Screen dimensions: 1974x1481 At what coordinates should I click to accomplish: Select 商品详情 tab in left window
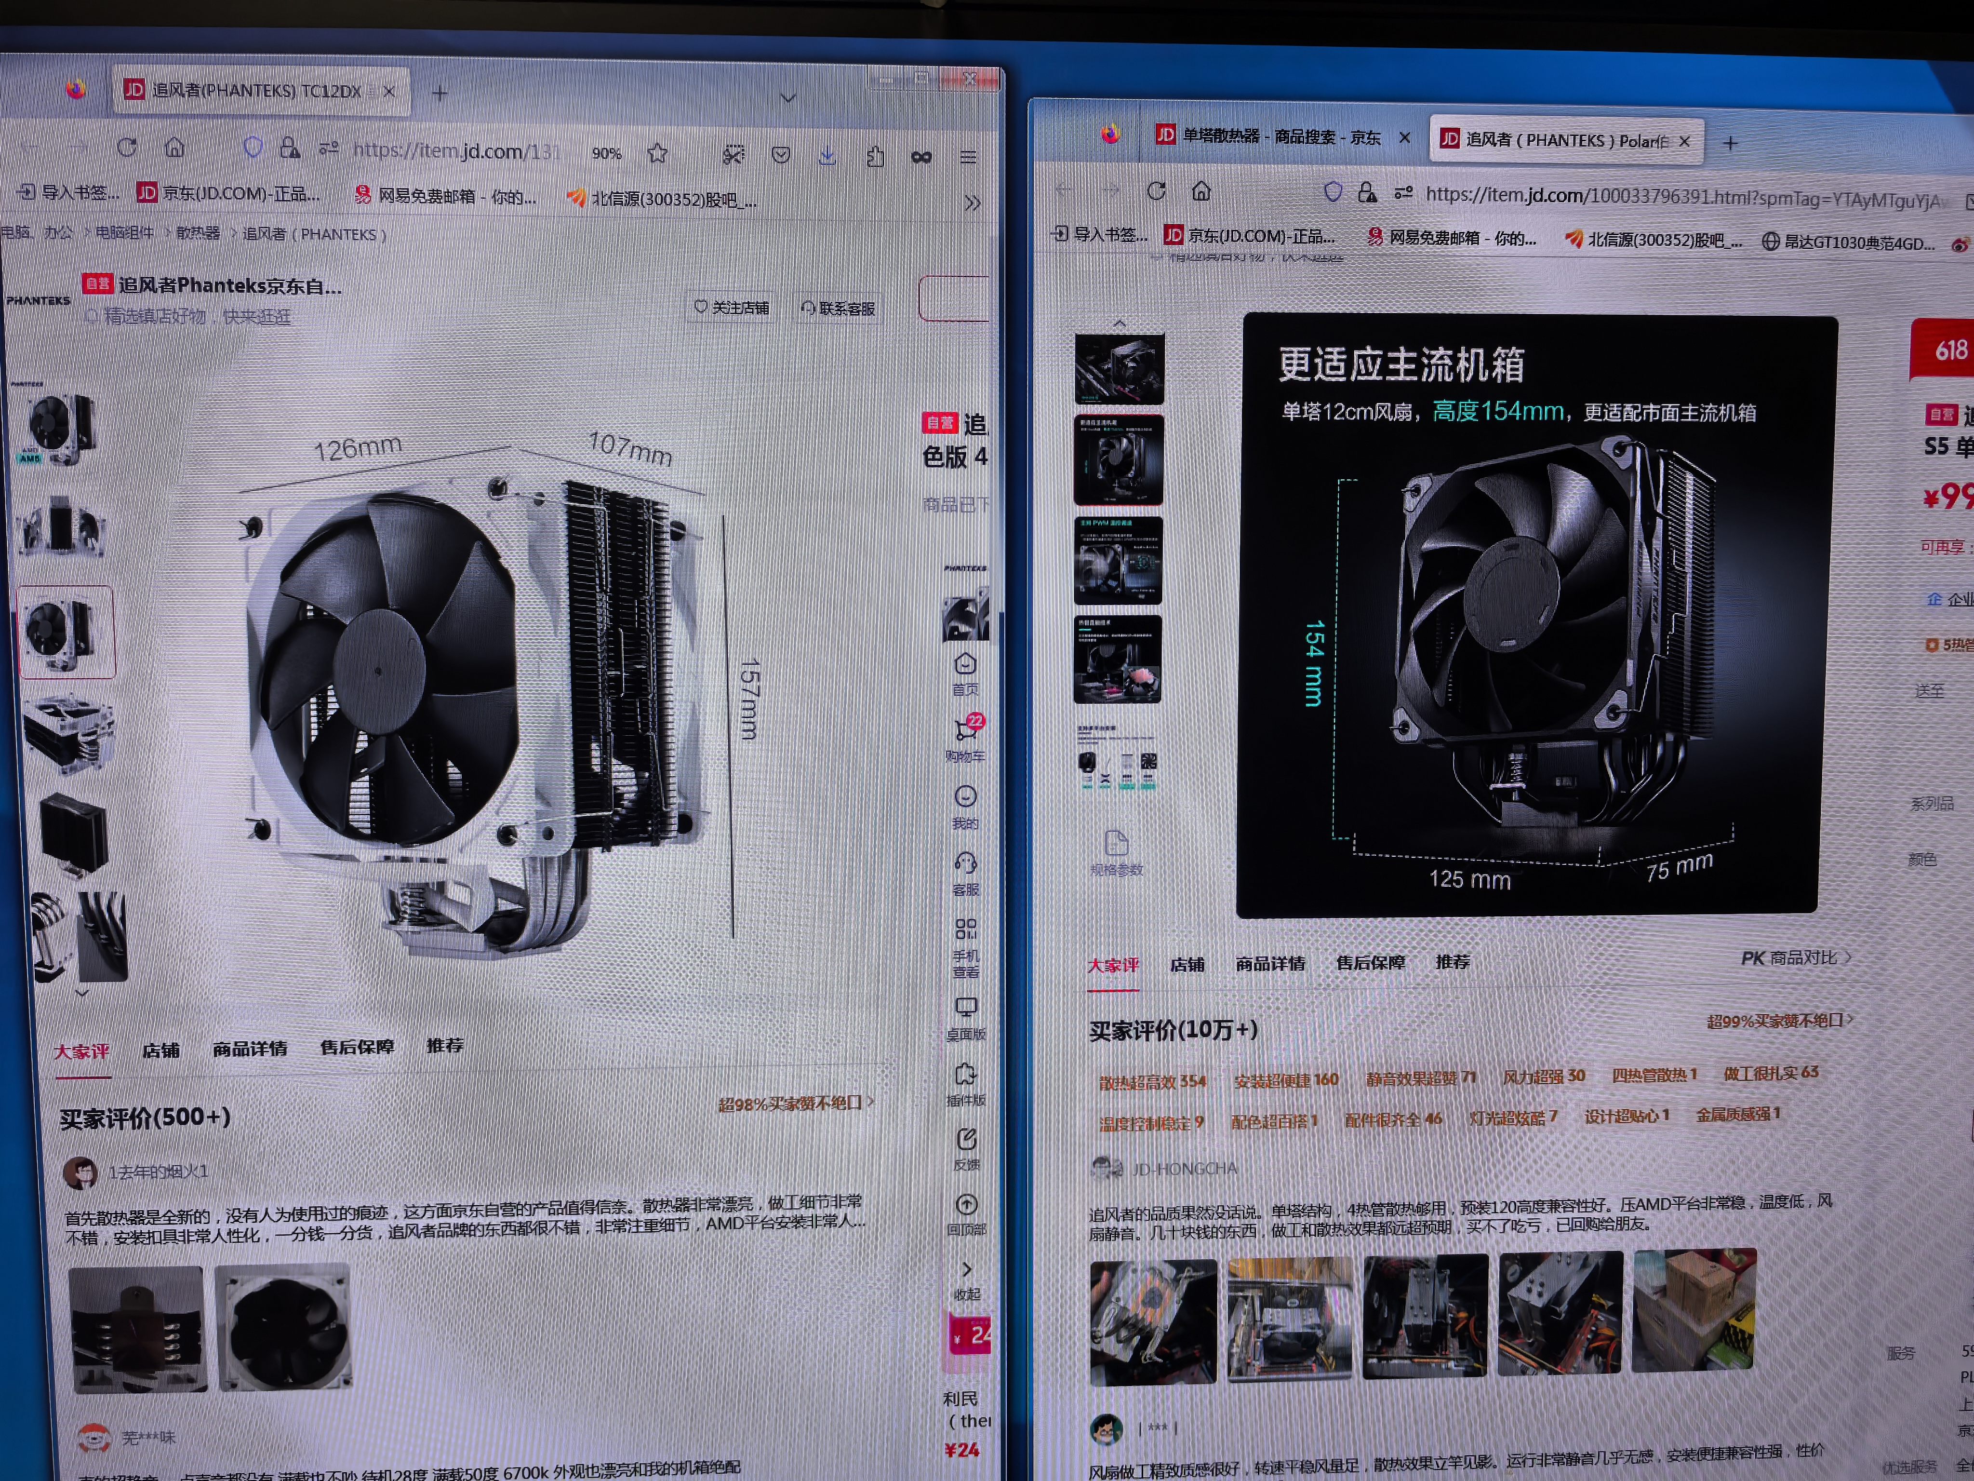point(250,1048)
